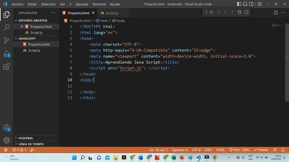Screen dimensions: 289x162
Task: Close Proyecto.html in open editors list
Action: coord(22,27)
